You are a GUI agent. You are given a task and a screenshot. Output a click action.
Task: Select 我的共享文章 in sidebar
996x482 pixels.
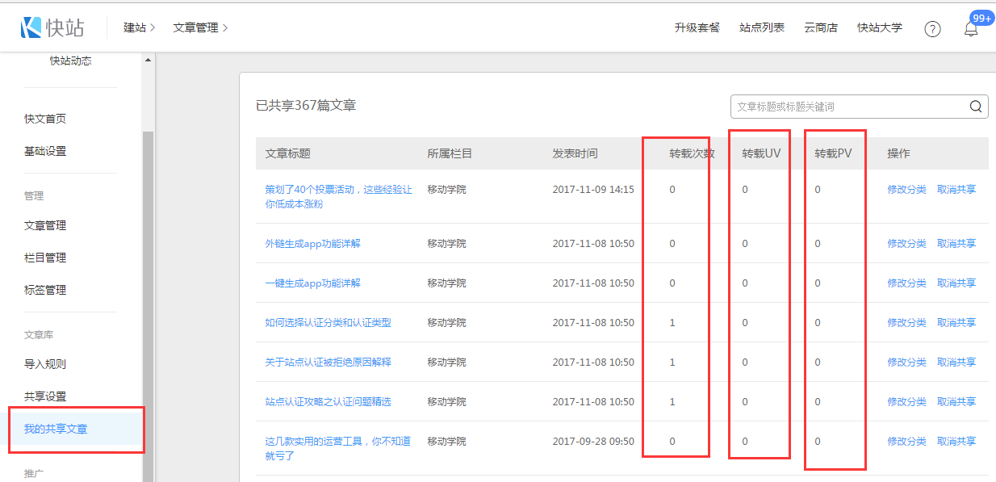click(x=56, y=429)
